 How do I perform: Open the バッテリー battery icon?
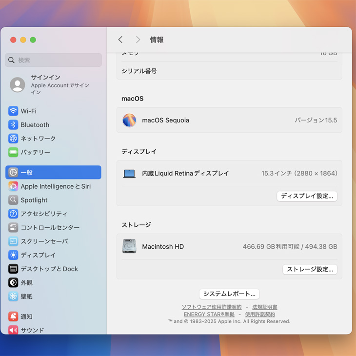pyautogui.click(x=13, y=152)
